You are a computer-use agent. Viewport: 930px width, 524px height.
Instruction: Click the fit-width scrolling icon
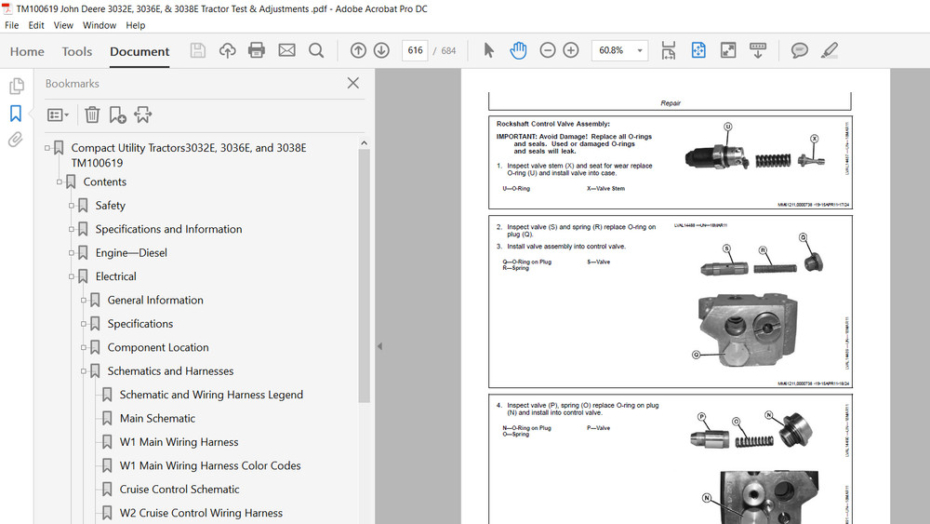coord(669,50)
